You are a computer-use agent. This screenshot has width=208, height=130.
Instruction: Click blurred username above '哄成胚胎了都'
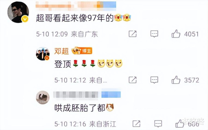pyautogui.click(x=87, y=95)
